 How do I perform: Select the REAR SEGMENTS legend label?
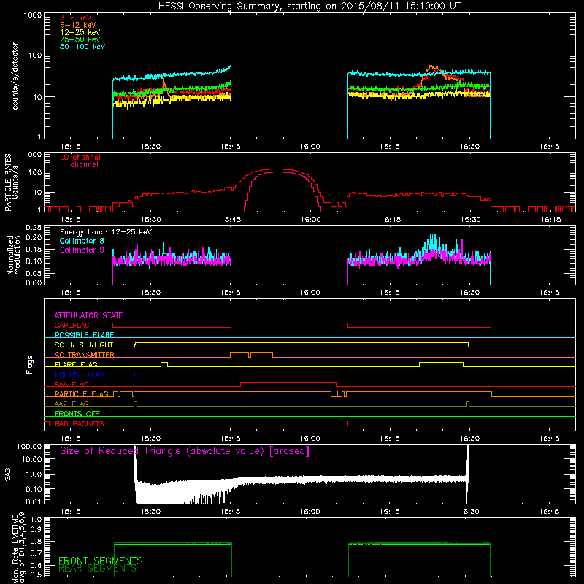(97, 569)
